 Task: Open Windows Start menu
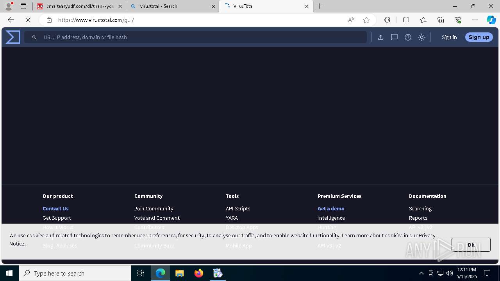[x=9, y=273]
